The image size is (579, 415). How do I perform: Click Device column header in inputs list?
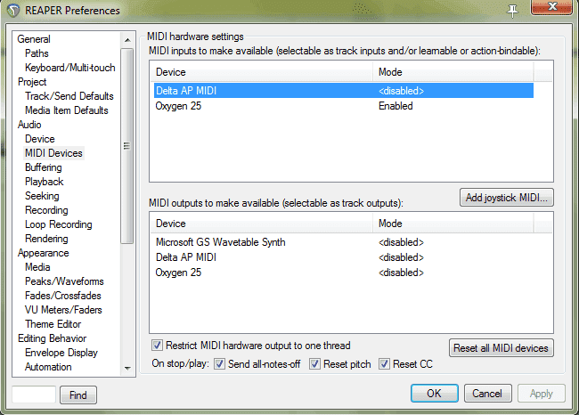(262, 72)
